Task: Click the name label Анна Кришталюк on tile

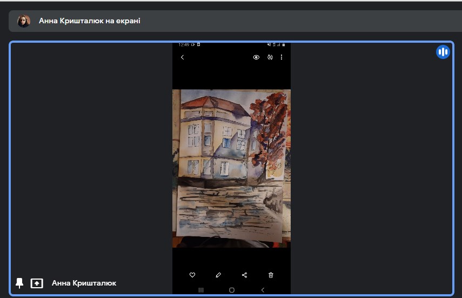Action: (x=84, y=283)
